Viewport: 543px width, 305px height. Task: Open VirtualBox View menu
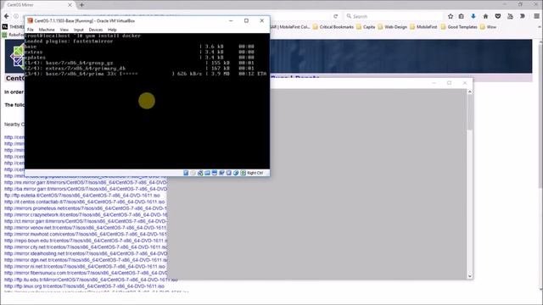(x=64, y=30)
